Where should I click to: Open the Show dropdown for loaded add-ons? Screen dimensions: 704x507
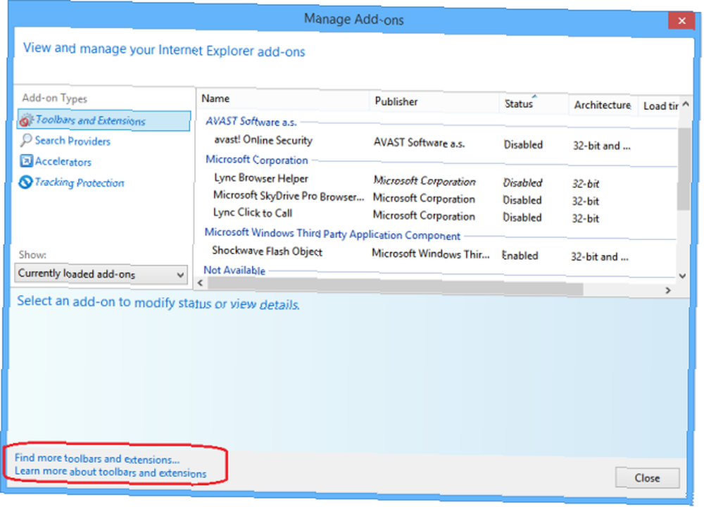pos(101,274)
